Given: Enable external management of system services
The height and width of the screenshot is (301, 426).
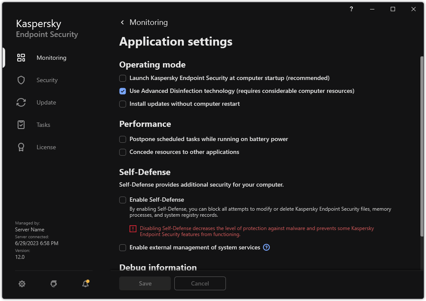Looking at the screenshot, I should [123, 247].
